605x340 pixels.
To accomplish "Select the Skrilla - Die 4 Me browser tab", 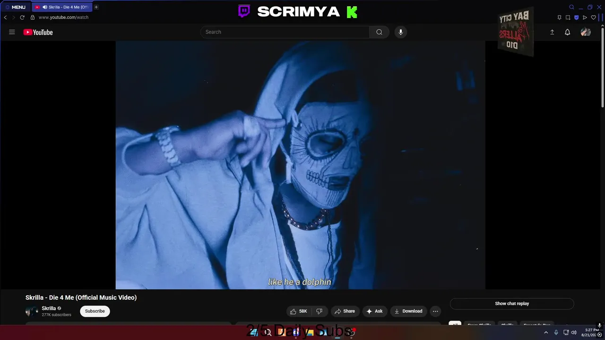I will [62, 7].
